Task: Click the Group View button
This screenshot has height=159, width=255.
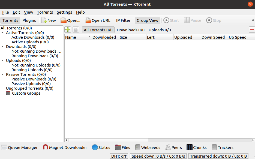Action: 147,20
